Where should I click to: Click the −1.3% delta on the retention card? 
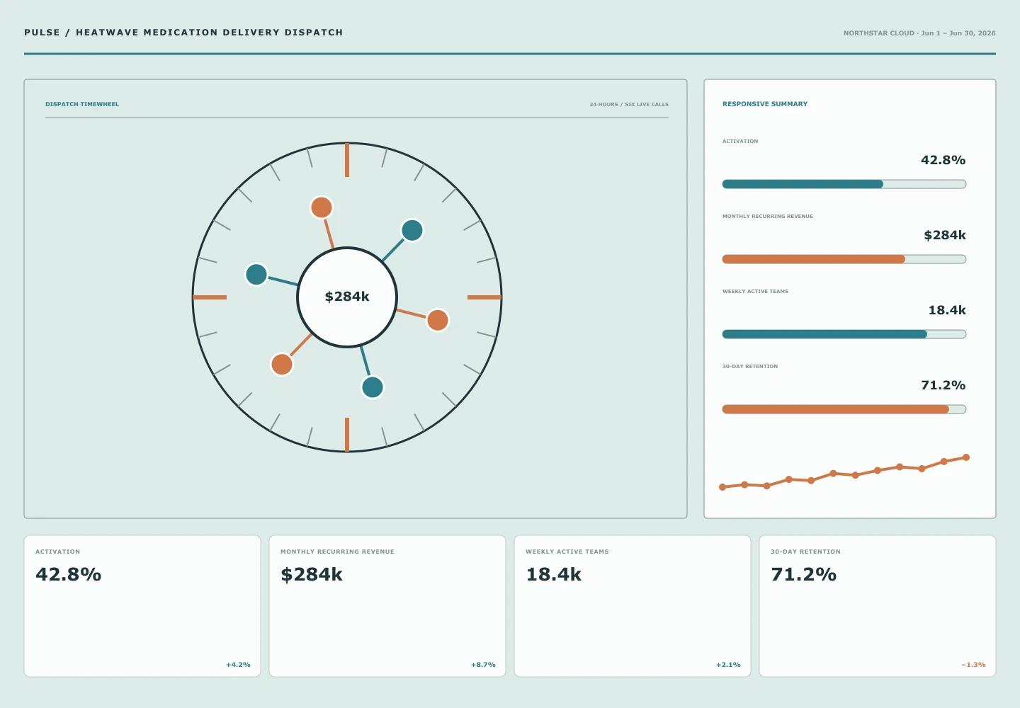tap(973, 665)
